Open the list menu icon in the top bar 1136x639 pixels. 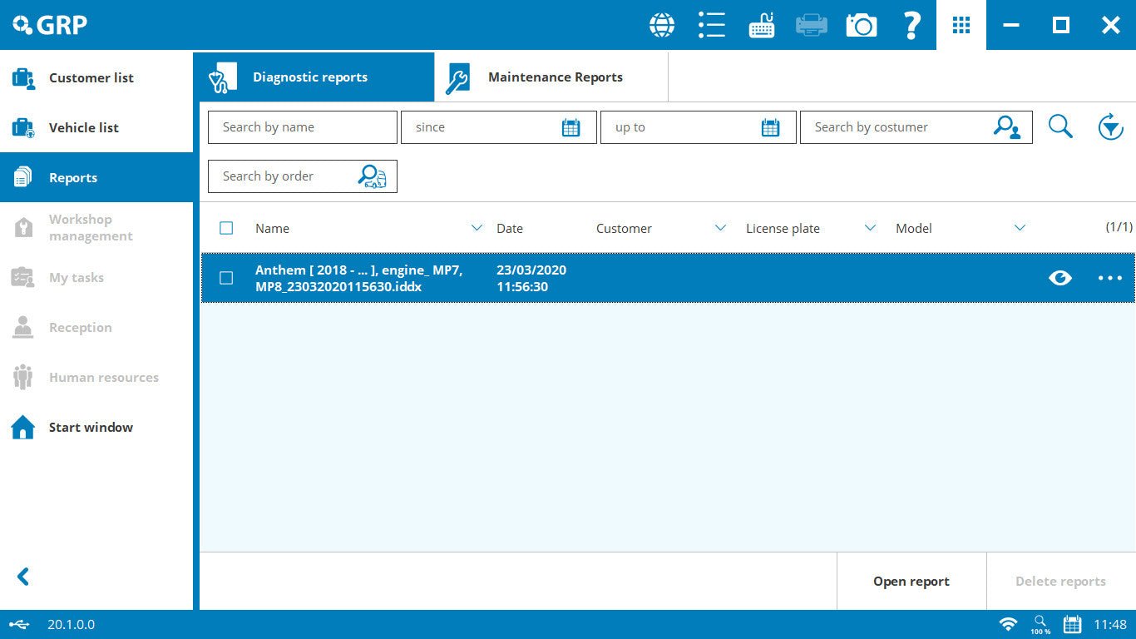tap(712, 25)
